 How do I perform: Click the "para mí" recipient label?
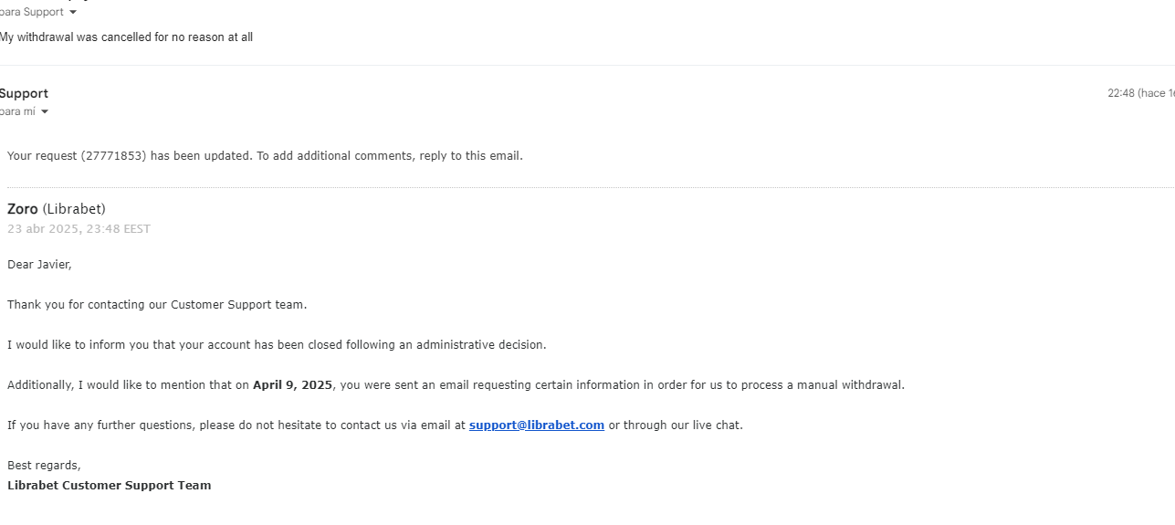[18, 112]
